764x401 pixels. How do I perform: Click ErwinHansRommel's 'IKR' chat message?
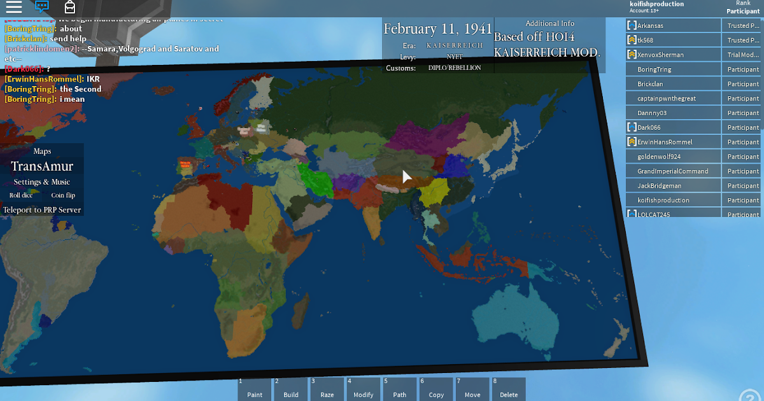(x=52, y=79)
